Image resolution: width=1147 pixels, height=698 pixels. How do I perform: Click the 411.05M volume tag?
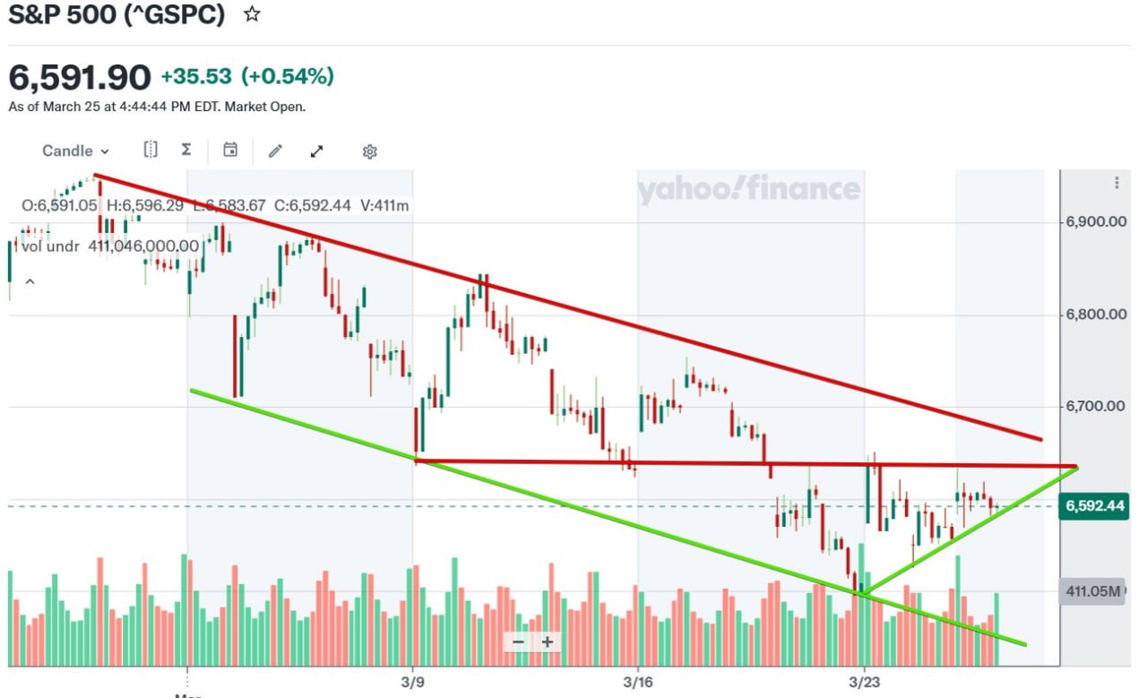1091,591
